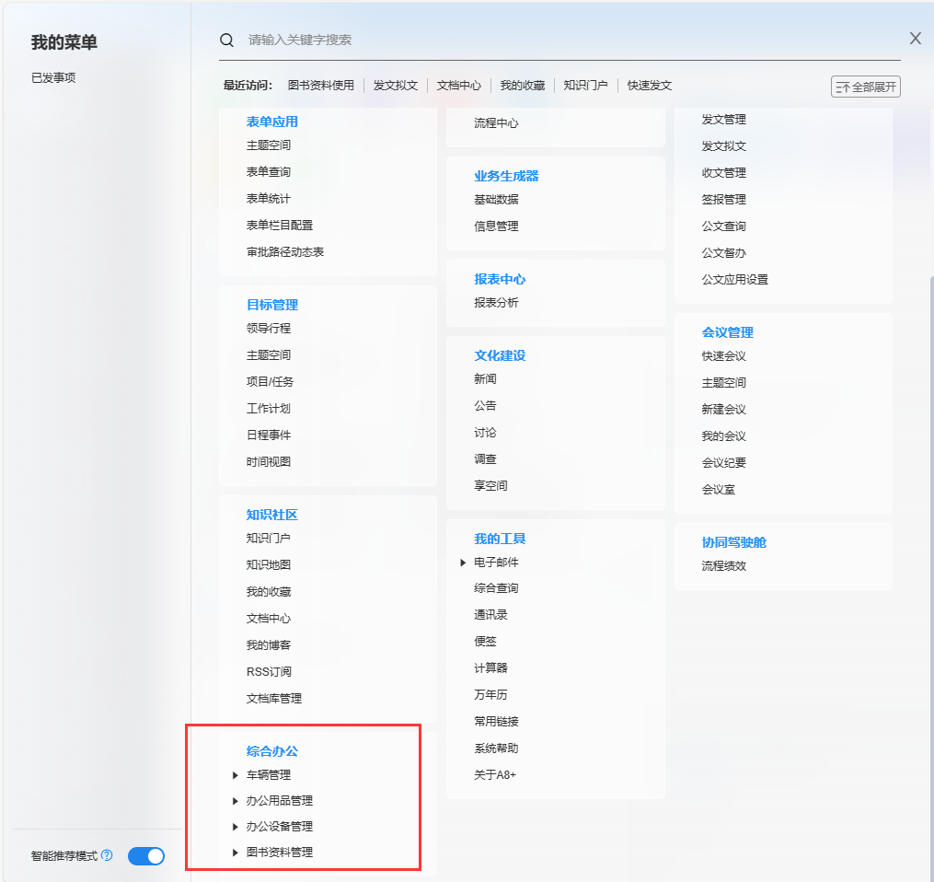Open 会议室 under 会议管理
This screenshot has height=882, width=934.
click(x=718, y=490)
